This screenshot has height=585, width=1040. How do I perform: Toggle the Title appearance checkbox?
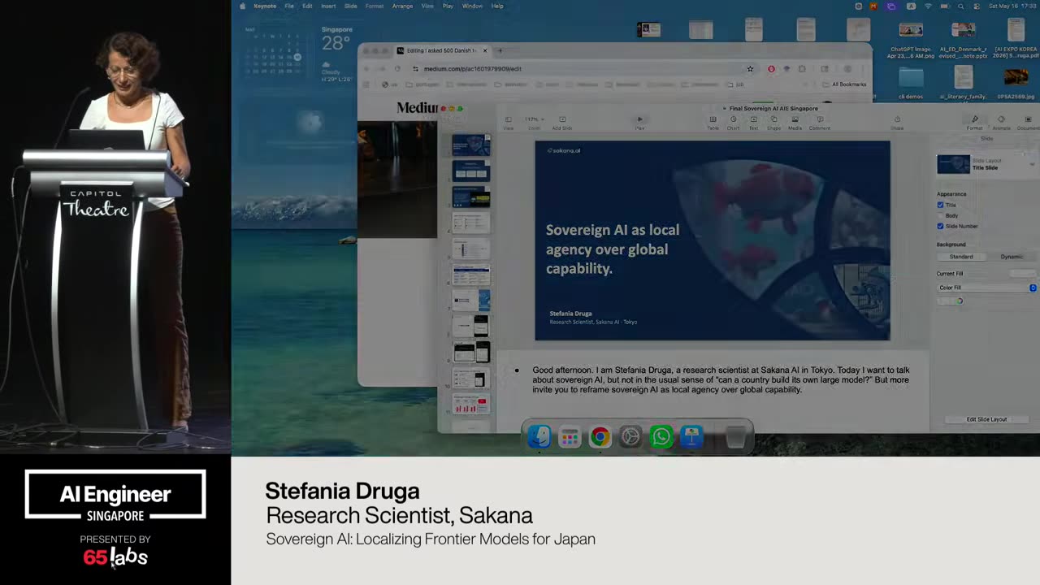click(941, 205)
